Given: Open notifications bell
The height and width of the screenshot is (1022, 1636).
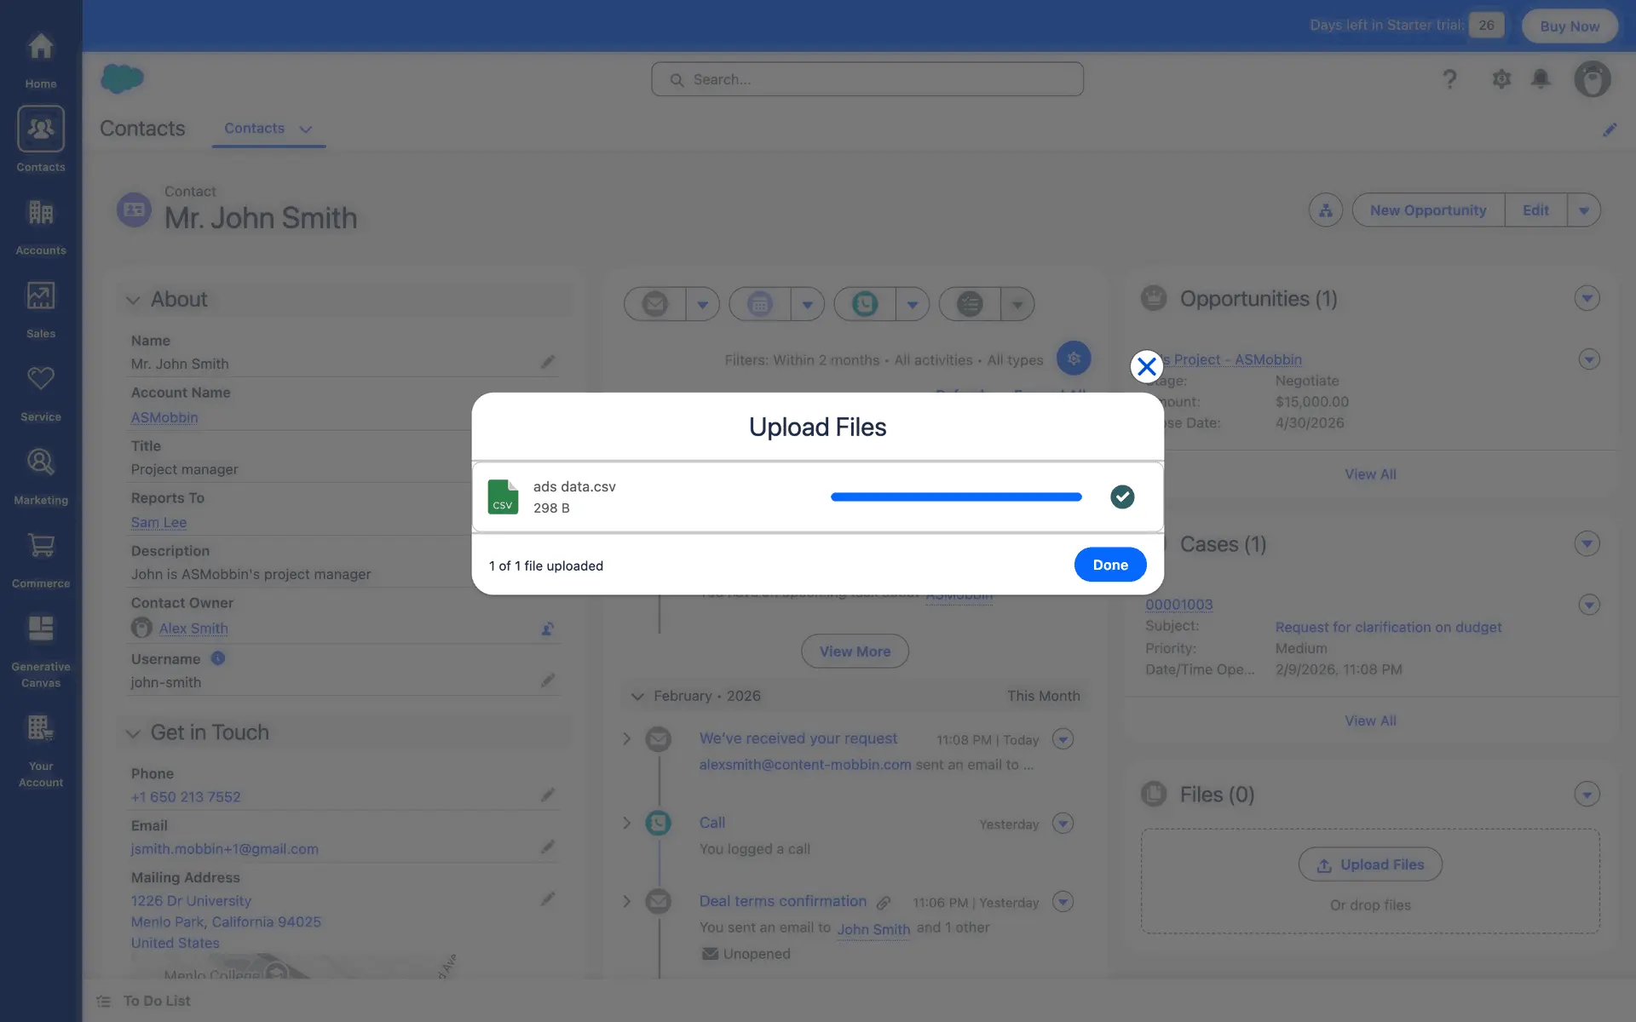Looking at the screenshot, I should (1540, 79).
